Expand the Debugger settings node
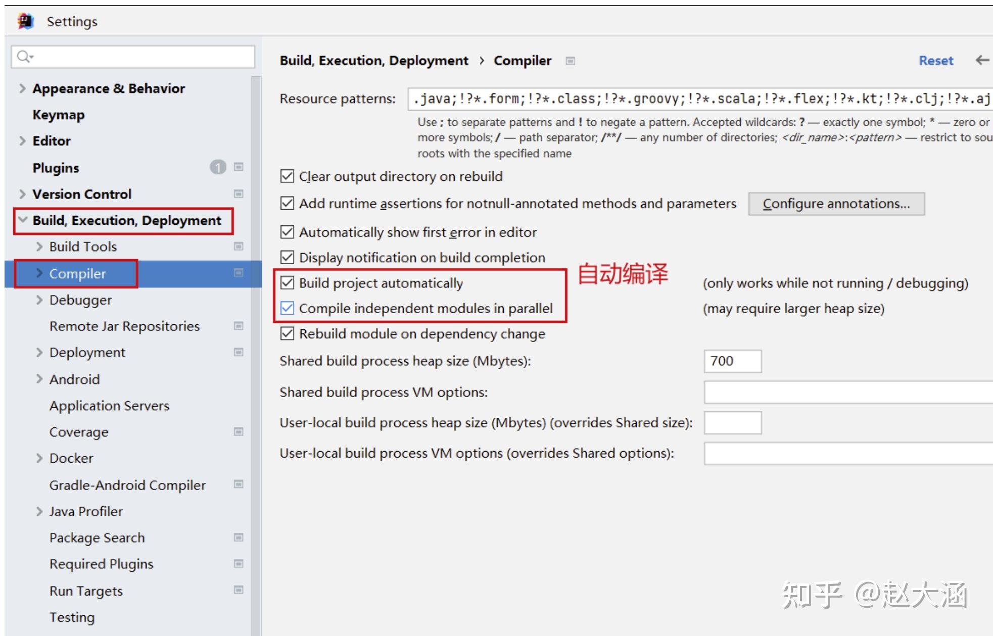The image size is (993, 636). point(39,300)
